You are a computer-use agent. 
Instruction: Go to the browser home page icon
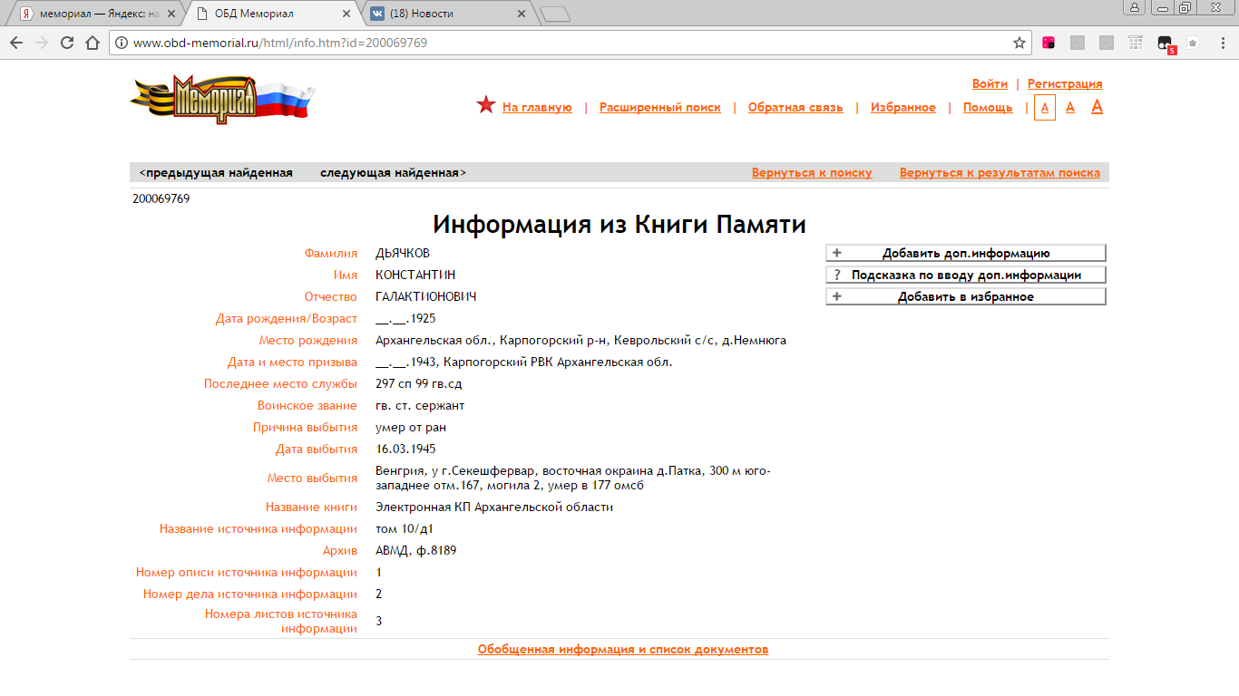(x=92, y=43)
